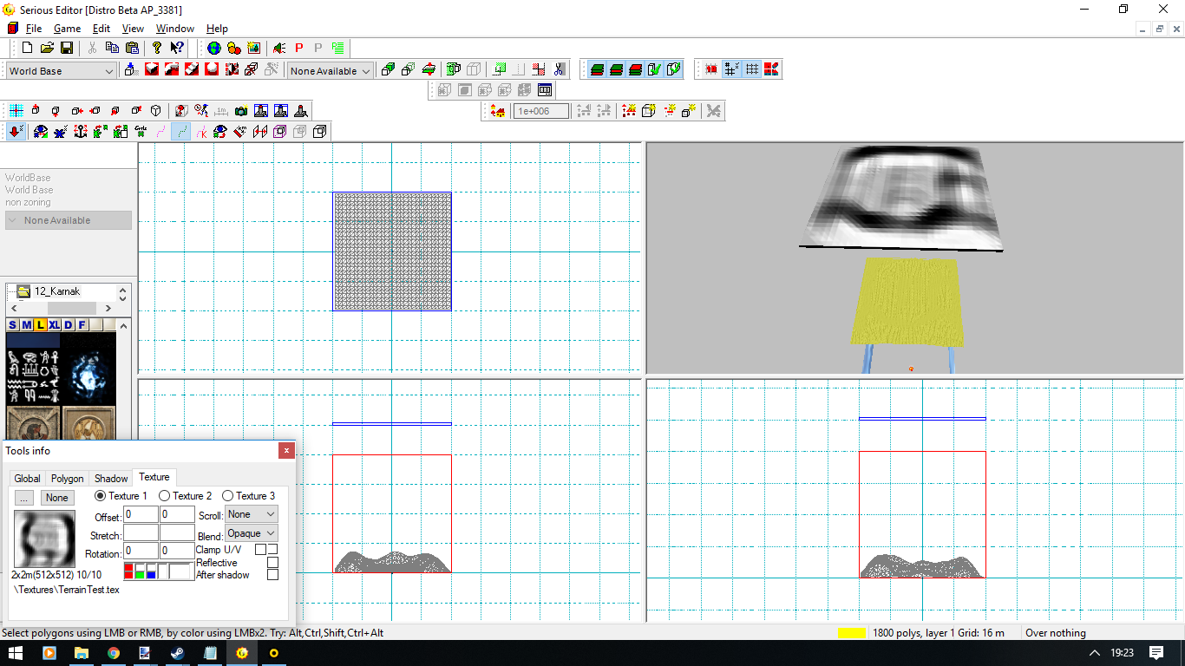The image size is (1185, 666).
Task: Click the hash grid toggle icon
Action: [731, 69]
